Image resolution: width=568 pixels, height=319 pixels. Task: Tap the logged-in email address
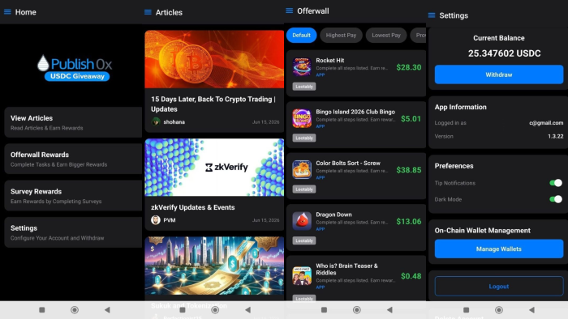[x=546, y=123]
